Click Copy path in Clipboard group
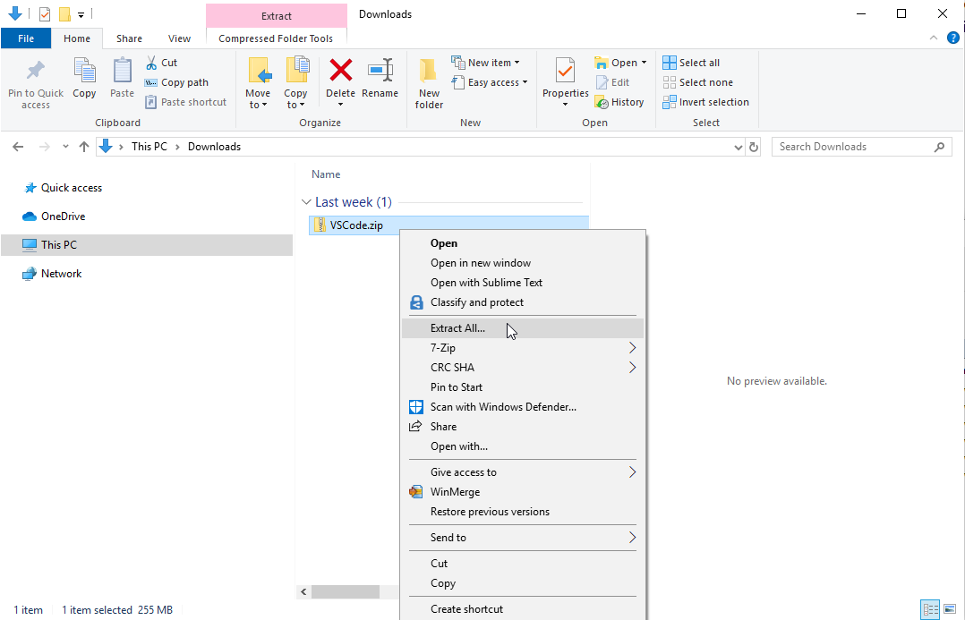The width and height of the screenshot is (965, 620). pos(176,82)
